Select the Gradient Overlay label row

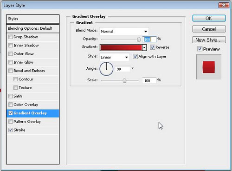coord(30,113)
